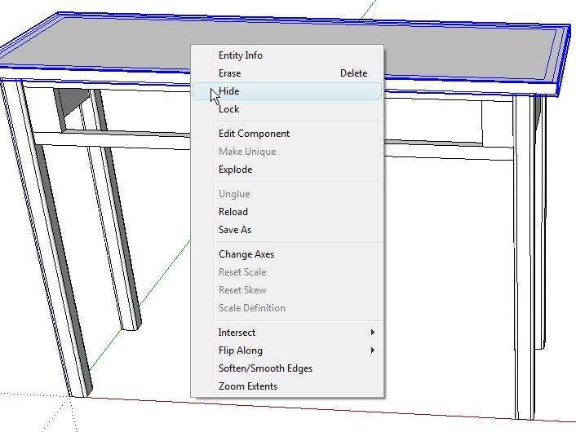The width and height of the screenshot is (576, 432).
Task: Choose Zoom Extents
Action: [x=287, y=386]
